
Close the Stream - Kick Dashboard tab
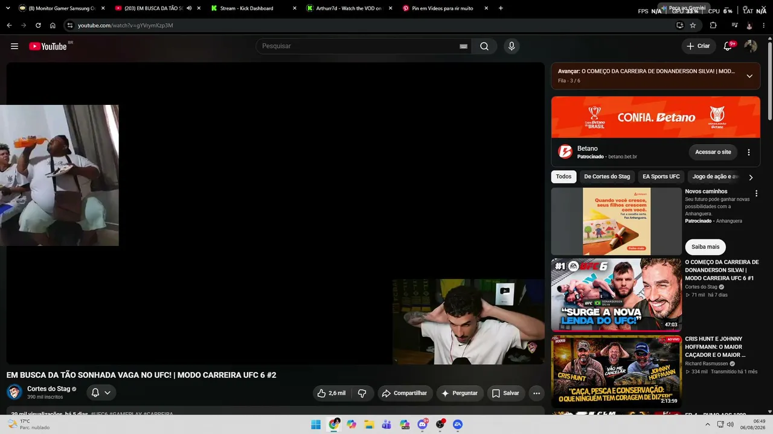point(294,8)
